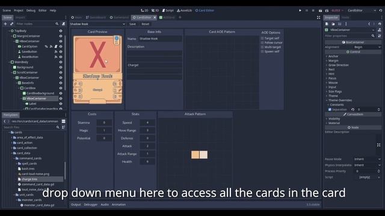The image size is (385, 216).
Task: Open Inspector extra options menu
Action: tap(346, 24)
